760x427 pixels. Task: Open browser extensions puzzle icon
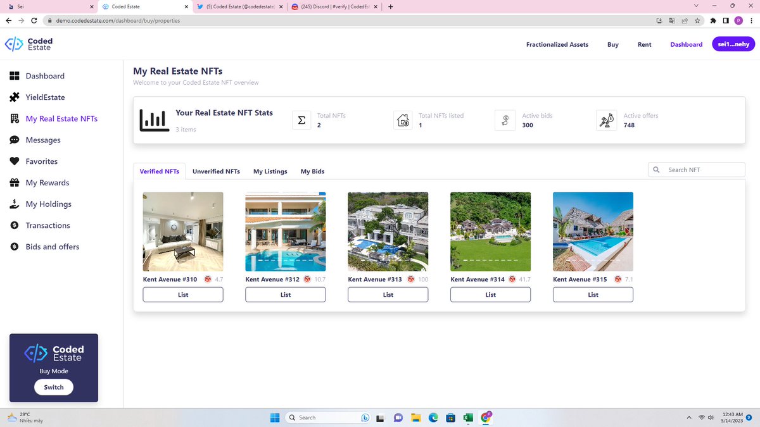714,20
